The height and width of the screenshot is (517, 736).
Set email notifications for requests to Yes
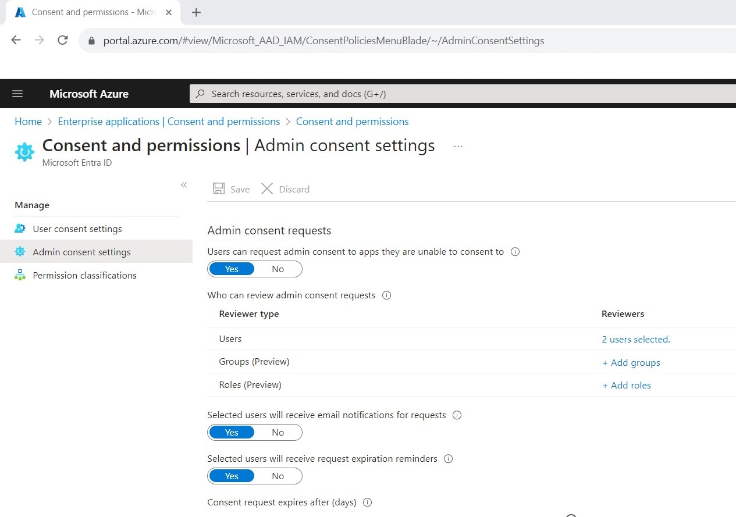tap(232, 432)
